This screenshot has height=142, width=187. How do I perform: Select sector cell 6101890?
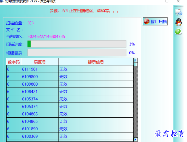[x=40, y=129]
